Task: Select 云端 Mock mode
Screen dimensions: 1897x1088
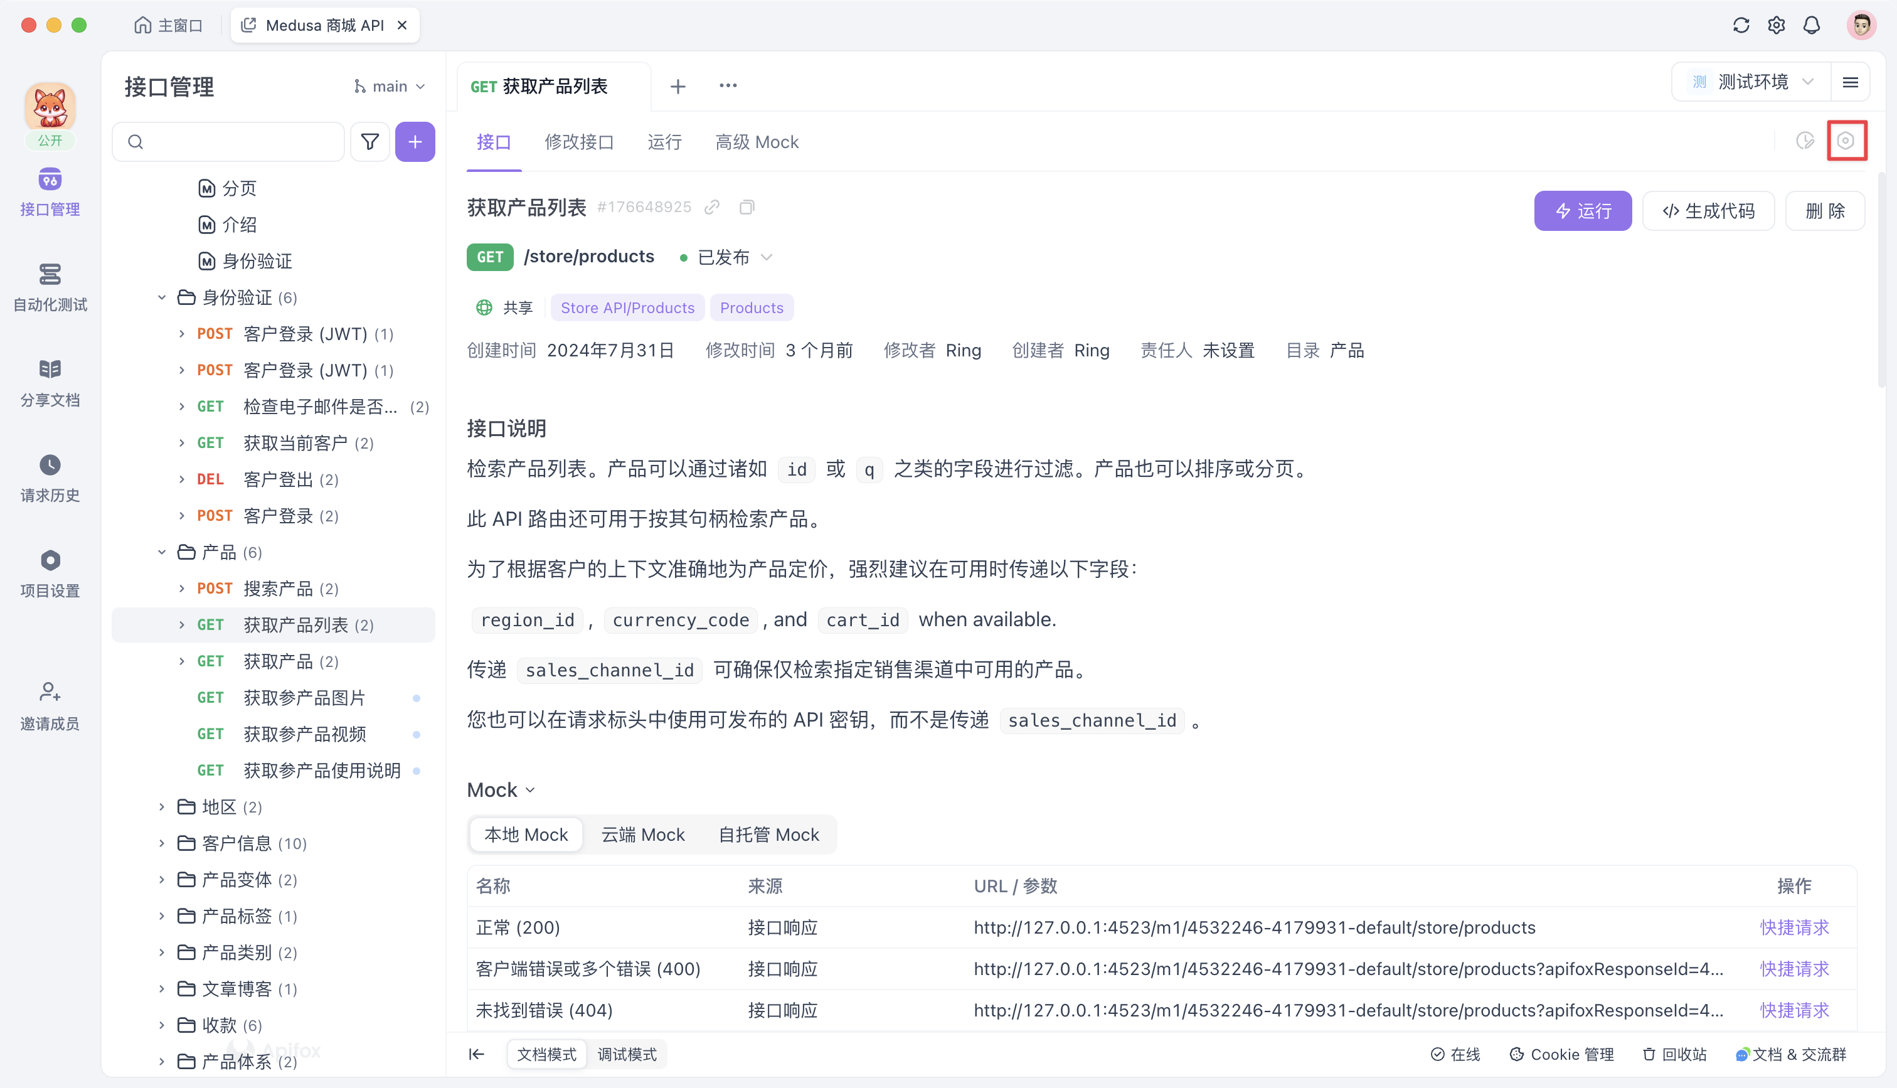Action: (x=642, y=835)
